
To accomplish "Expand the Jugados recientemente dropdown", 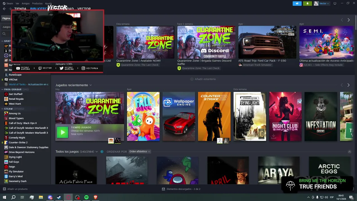I will (x=91, y=85).
